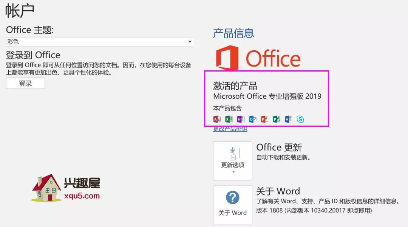
Task: Click the 激活的产品 text
Action: tap(235, 86)
